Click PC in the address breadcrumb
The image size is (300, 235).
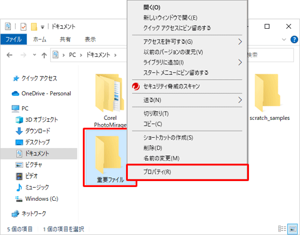tap(73, 55)
